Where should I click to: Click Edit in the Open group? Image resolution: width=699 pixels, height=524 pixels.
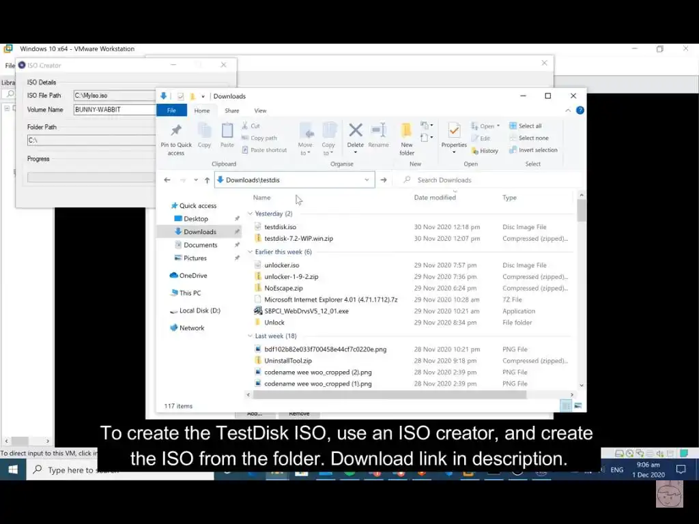[481, 139]
